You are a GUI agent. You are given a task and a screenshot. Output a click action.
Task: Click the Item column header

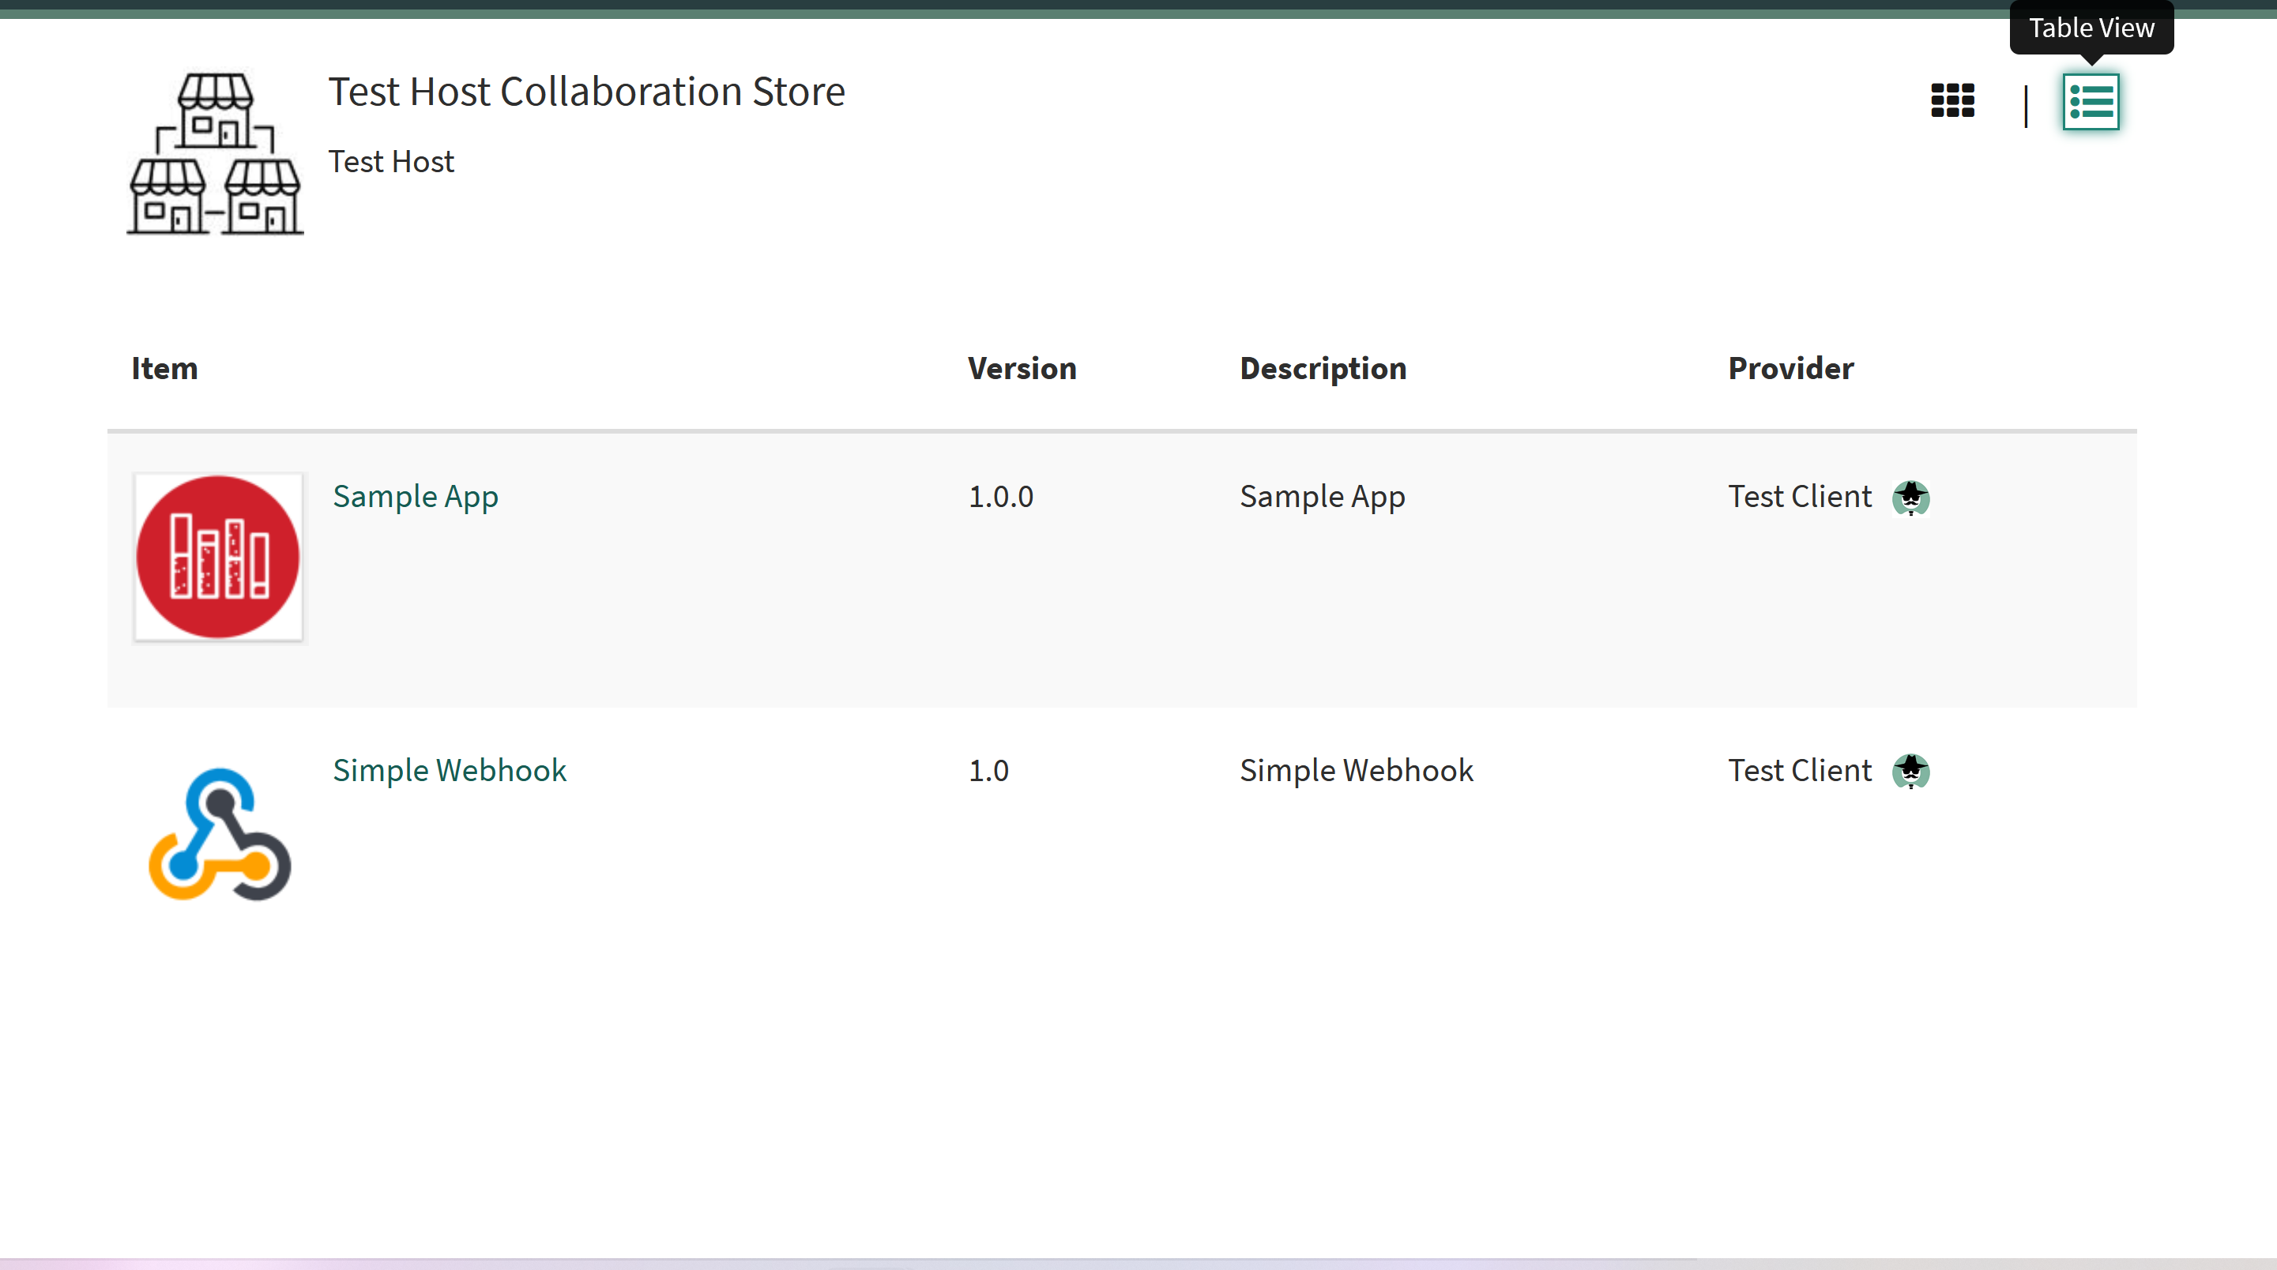(x=164, y=369)
